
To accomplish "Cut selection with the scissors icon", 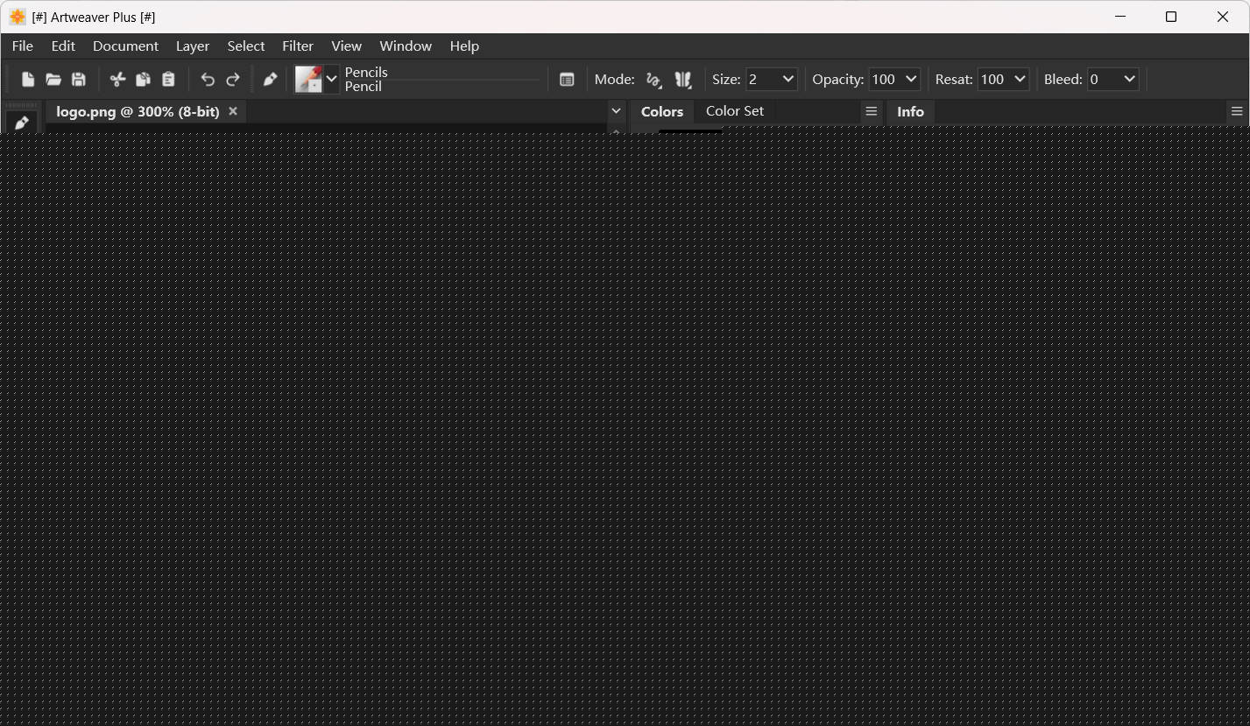I will (117, 80).
